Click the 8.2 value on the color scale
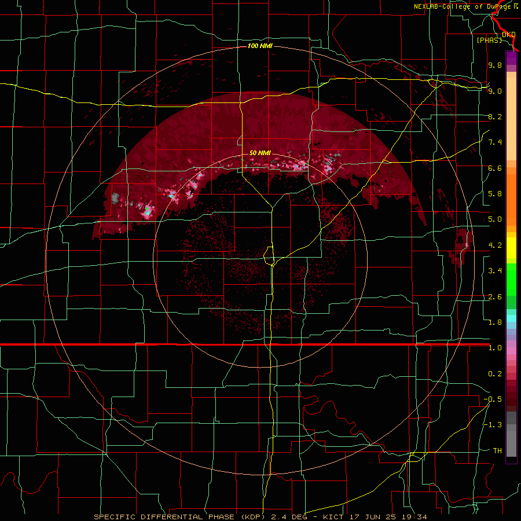Image resolution: width=521 pixels, height=521 pixels. 495,116
